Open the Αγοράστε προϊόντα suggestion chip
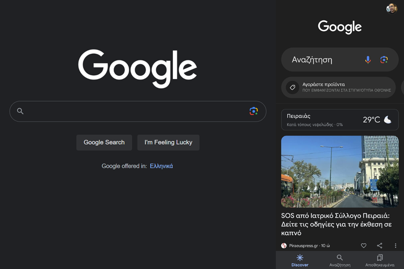404x269 pixels. coord(338,87)
